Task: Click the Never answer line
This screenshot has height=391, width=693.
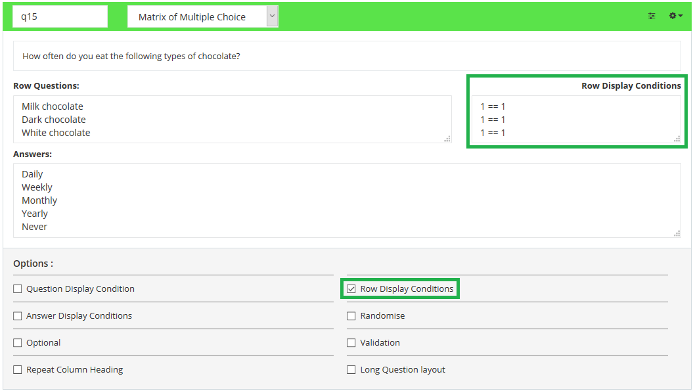Action: (35, 227)
